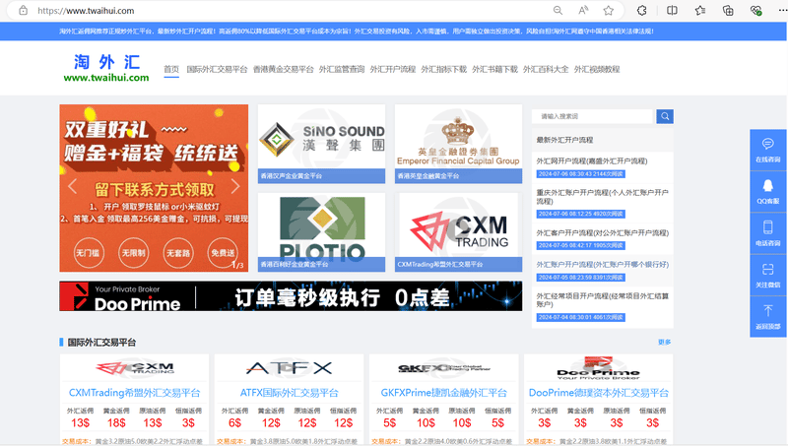Viewport: 788px width, 446px height.
Task: Open browser settings ellipsis menu
Action: pos(781,11)
